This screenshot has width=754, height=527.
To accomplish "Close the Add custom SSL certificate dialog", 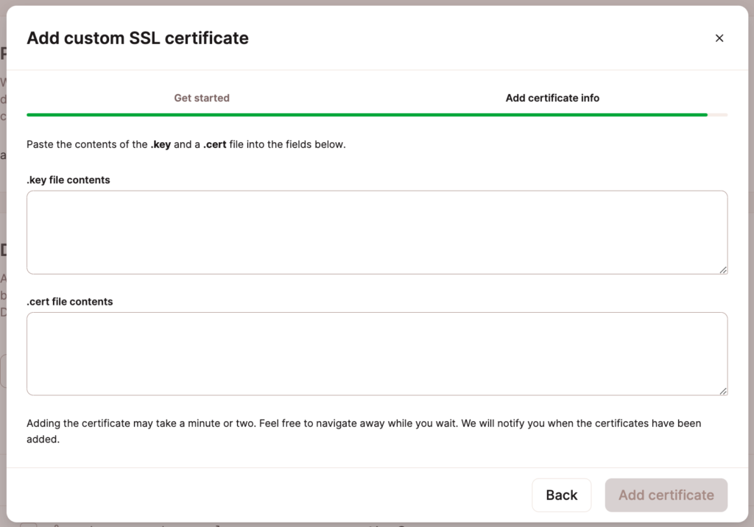I will click(719, 38).
